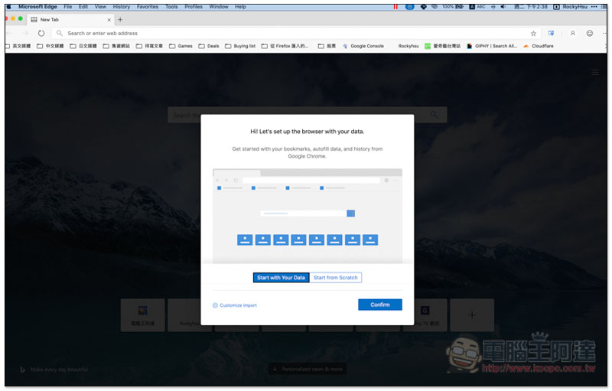Click the add shortcut plus tile
The image size is (612, 391).
click(471, 314)
